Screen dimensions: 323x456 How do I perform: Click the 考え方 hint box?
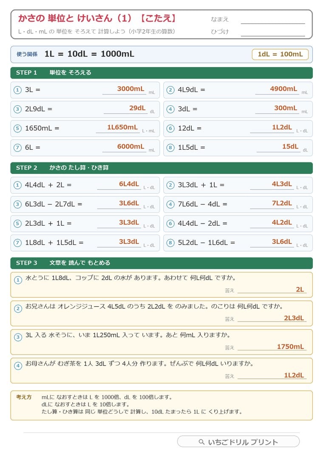[x=161, y=406]
